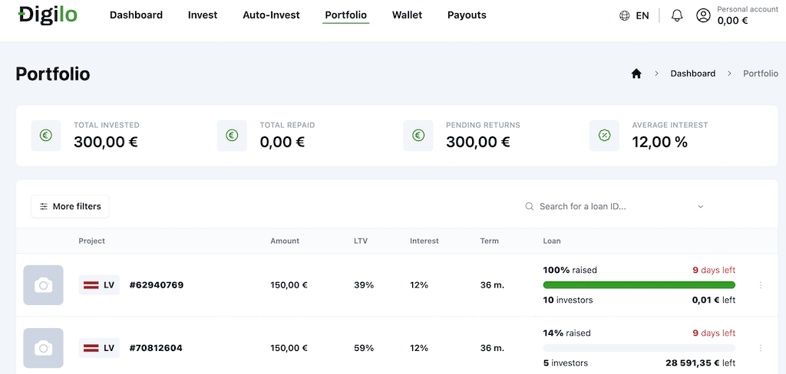
Task: Open the EN language selector
Action: [642, 15]
